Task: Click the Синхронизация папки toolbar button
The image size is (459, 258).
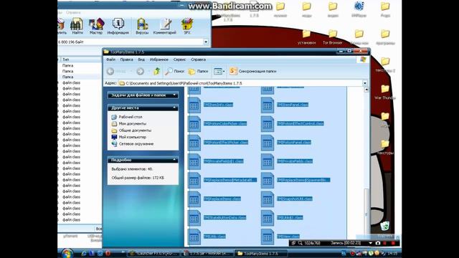Action: (253, 71)
